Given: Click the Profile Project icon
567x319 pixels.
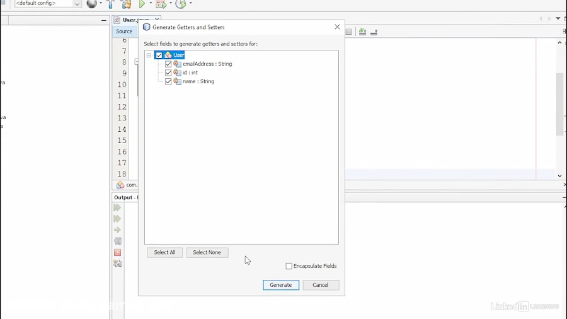Looking at the screenshot, I should (180, 4).
